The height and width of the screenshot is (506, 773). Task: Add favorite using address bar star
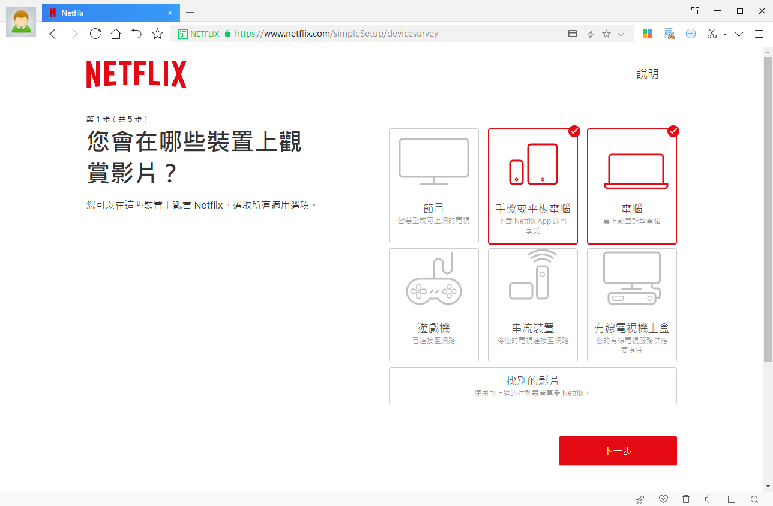606,34
